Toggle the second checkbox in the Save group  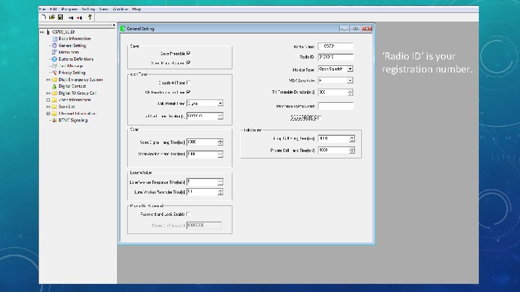[188, 63]
